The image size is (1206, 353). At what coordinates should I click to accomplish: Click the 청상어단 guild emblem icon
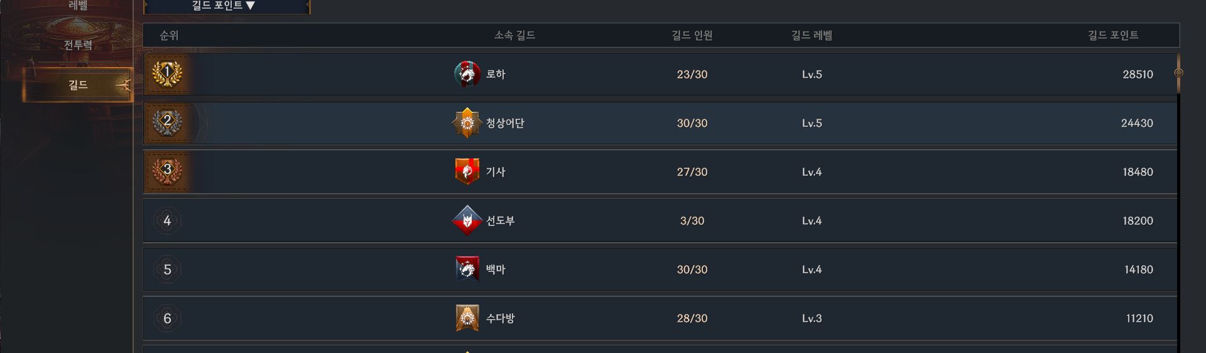[x=467, y=123]
